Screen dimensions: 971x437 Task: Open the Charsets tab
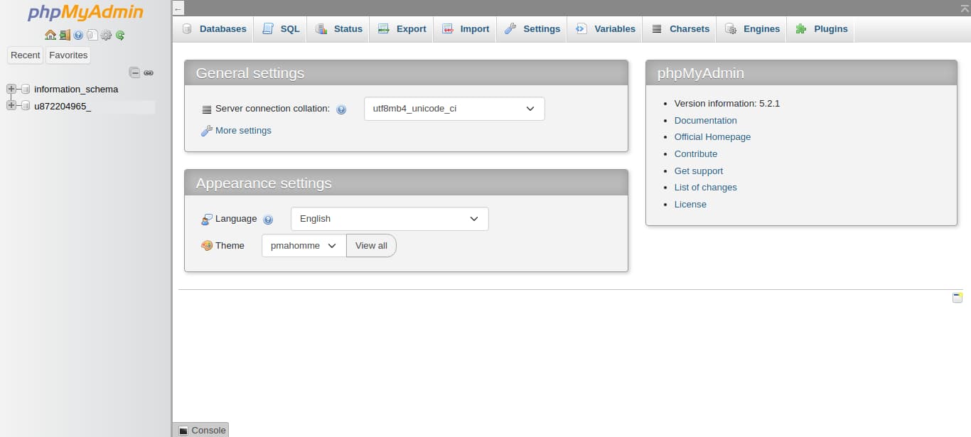tap(680, 29)
